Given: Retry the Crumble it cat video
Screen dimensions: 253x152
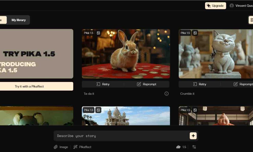Looking at the screenshot, I should 200,84.
